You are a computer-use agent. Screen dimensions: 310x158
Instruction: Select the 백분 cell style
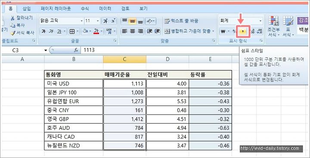tap(303, 30)
